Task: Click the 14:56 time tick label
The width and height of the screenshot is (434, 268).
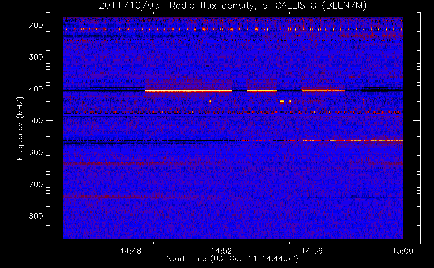Action: pos(312,251)
